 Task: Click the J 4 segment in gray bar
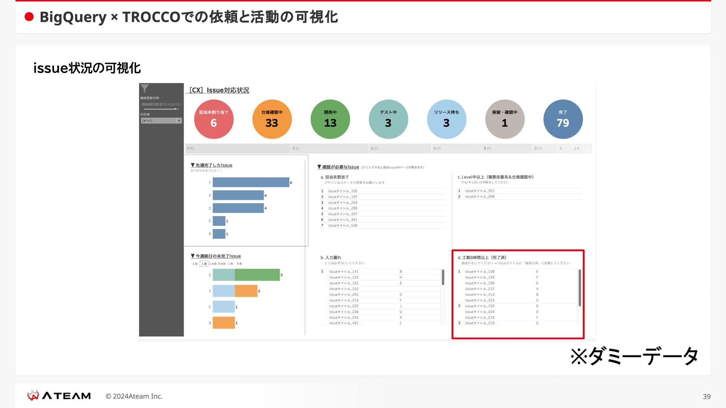[577, 148]
